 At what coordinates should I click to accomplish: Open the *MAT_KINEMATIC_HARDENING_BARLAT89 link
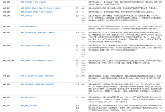37,84
